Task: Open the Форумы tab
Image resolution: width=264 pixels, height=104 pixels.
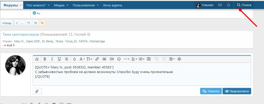Action: (11, 5)
